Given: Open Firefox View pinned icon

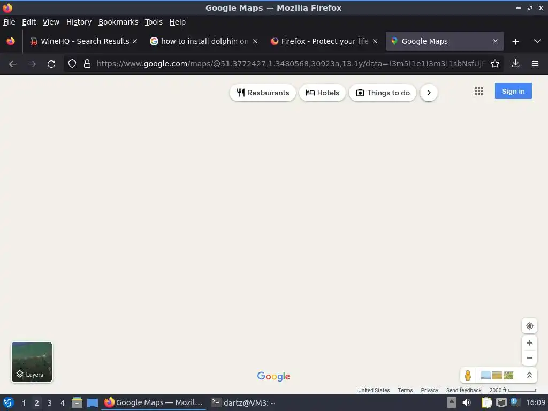Looking at the screenshot, I should click(x=11, y=41).
